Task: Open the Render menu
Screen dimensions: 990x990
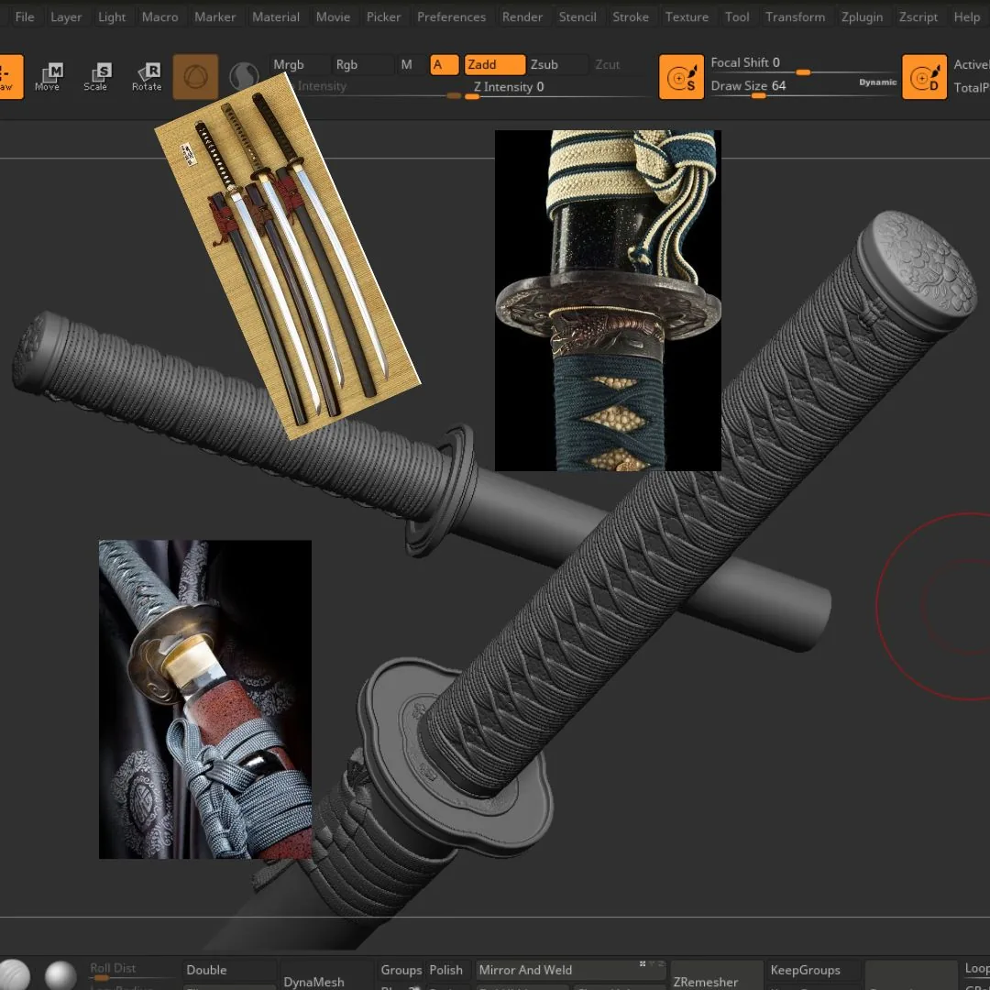Action: (x=522, y=17)
